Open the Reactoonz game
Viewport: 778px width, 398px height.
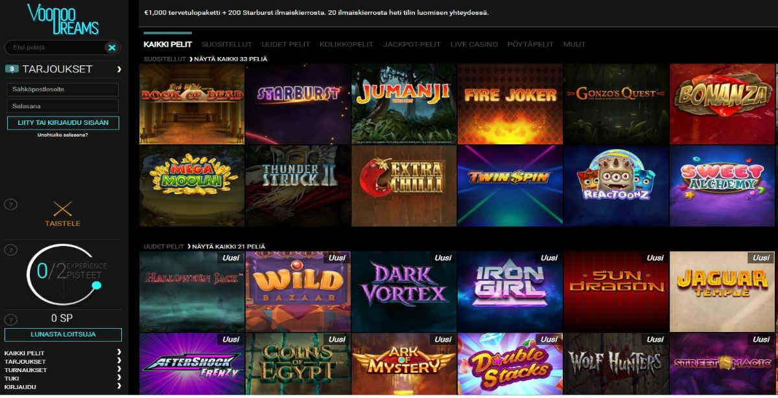tap(616, 186)
